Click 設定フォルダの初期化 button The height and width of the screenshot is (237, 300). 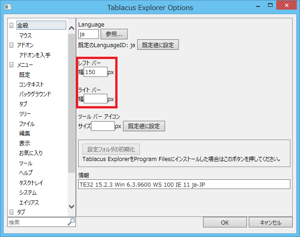[111, 149]
